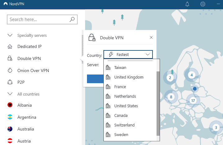Image resolution: width=223 pixels, height=145 pixels.
Task: Select Dedicated IP home icon
Action: (x=10, y=47)
